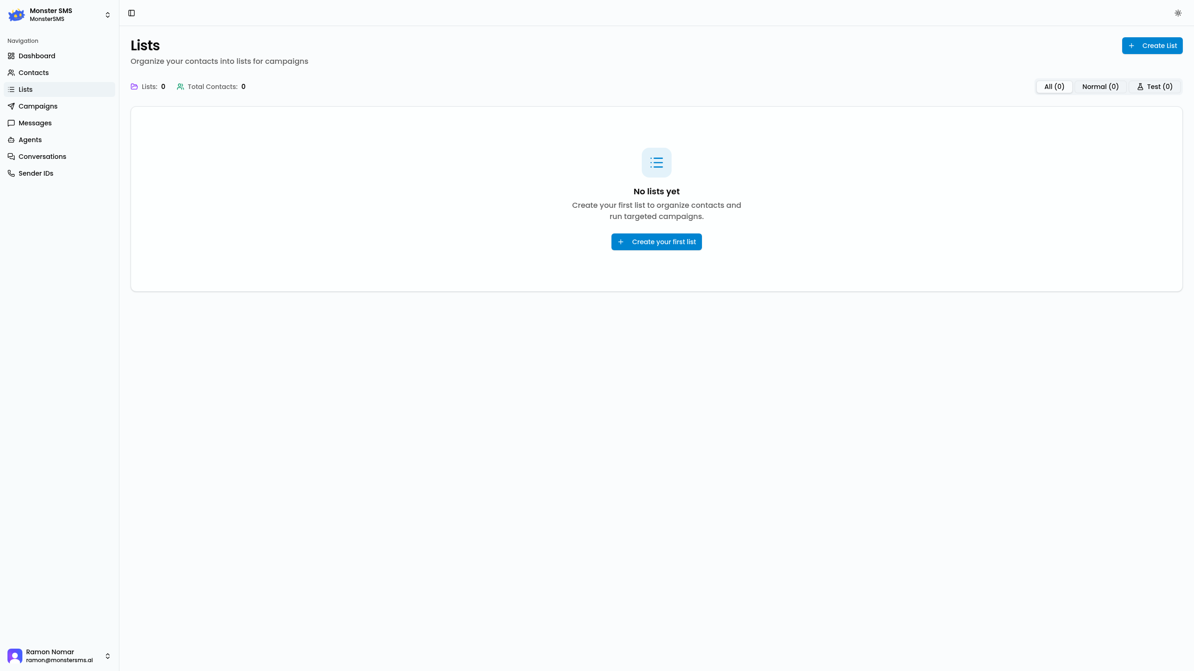Click the Campaigns paper plane icon
Image resolution: width=1194 pixels, height=671 pixels.
point(11,106)
